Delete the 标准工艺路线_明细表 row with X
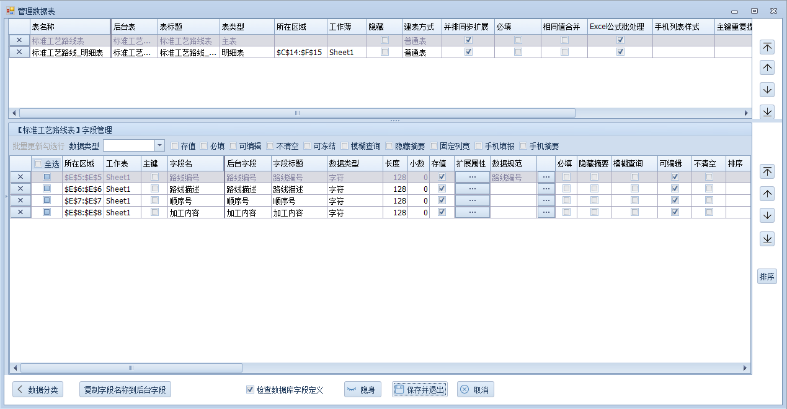 pyautogui.click(x=19, y=53)
